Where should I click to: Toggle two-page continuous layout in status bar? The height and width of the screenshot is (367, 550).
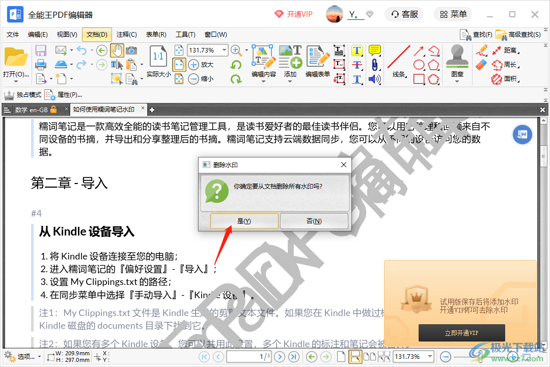click(x=384, y=357)
